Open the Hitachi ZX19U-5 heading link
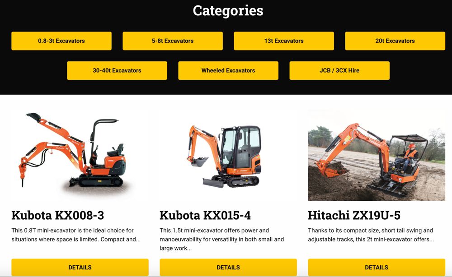Image resolution: width=452 pixels, height=277 pixels. (354, 215)
